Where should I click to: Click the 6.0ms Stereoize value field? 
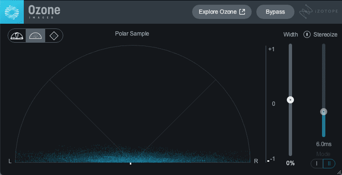click(x=323, y=144)
